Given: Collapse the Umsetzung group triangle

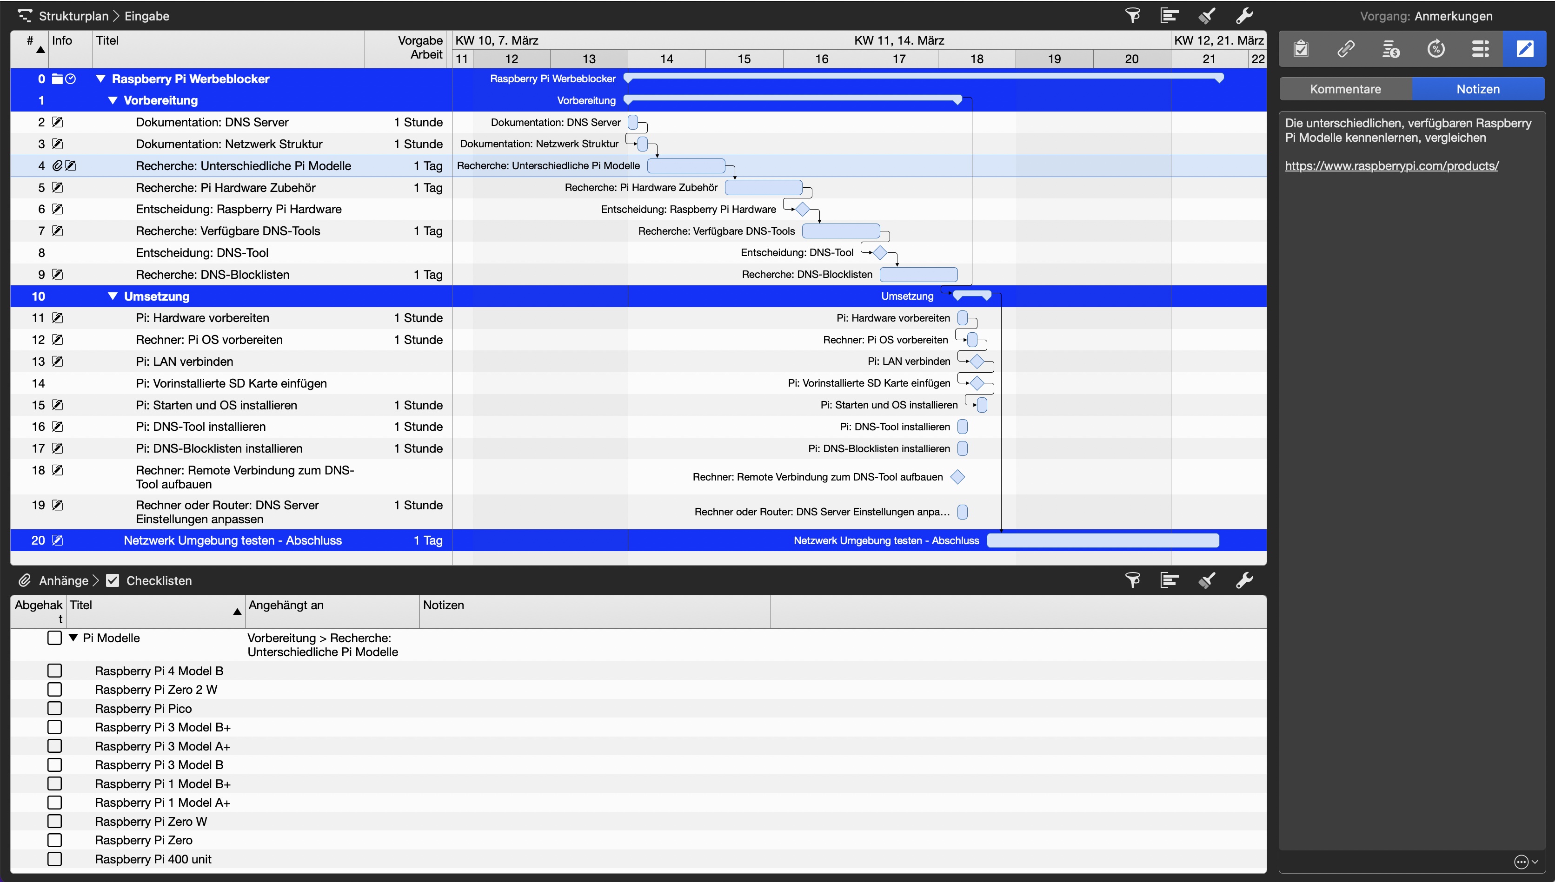Looking at the screenshot, I should tap(113, 296).
